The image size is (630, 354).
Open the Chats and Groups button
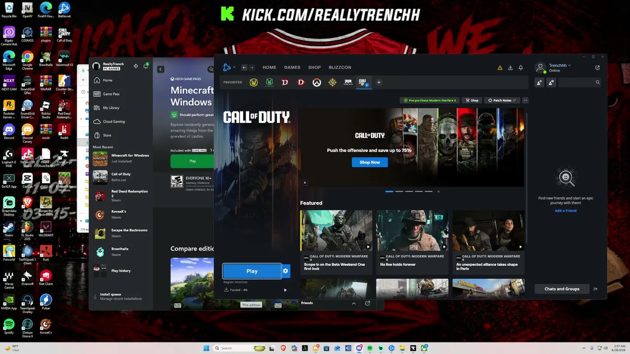(562, 289)
